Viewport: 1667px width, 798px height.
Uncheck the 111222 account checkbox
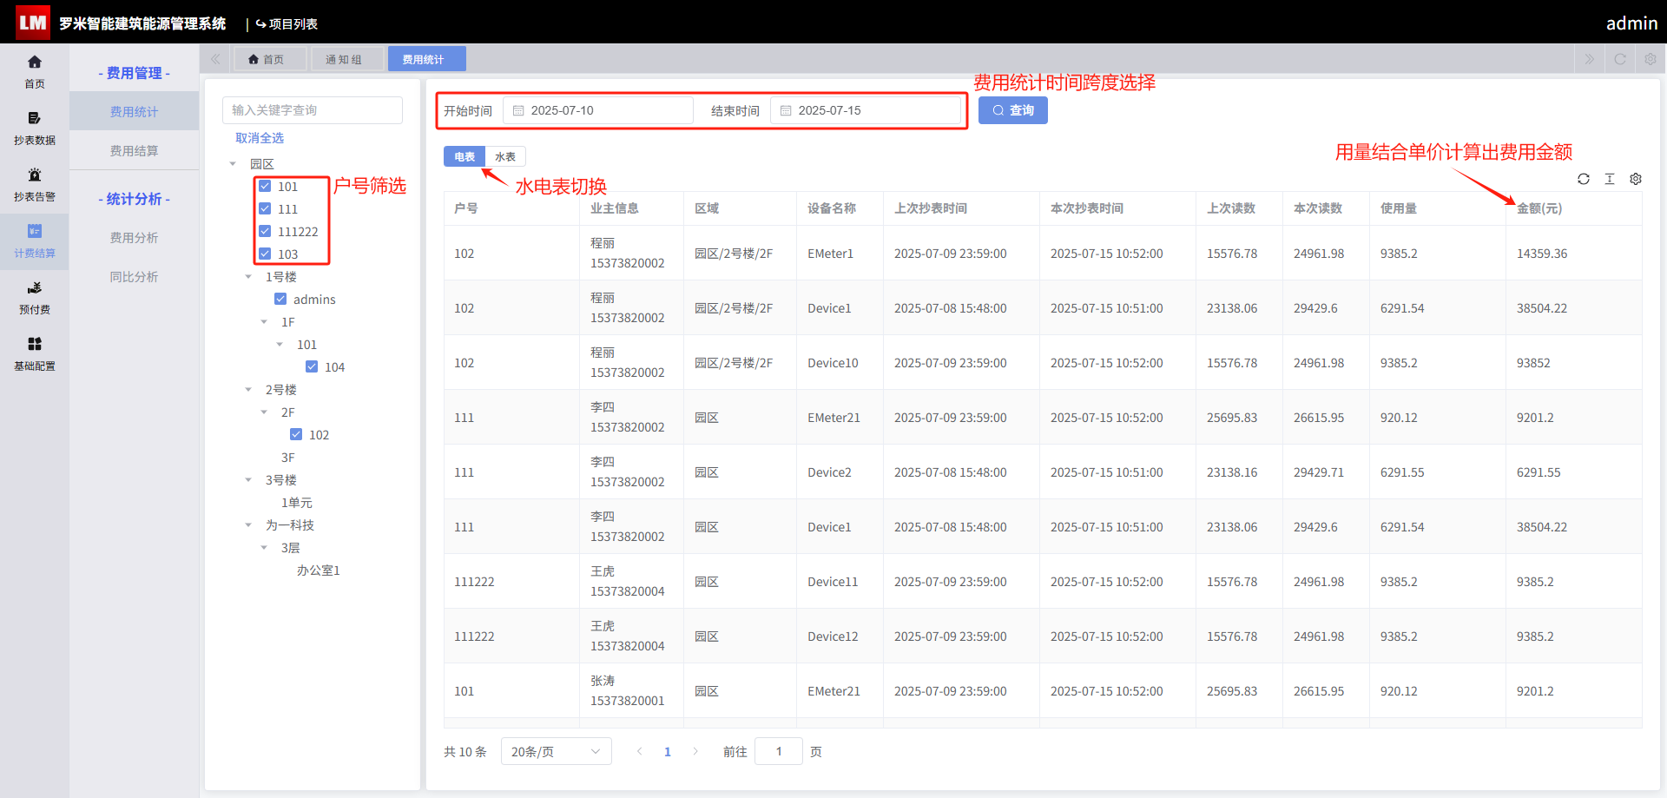[x=265, y=231]
